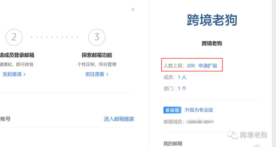Click the 成员 1人 member count
This screenshot has width=276, height=147.
(x=182, y=77)
